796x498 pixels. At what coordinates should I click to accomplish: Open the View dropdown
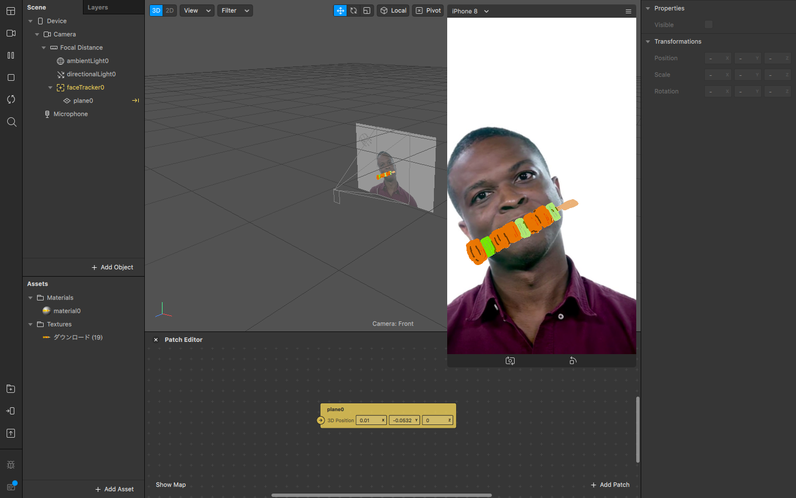point(197,11)
